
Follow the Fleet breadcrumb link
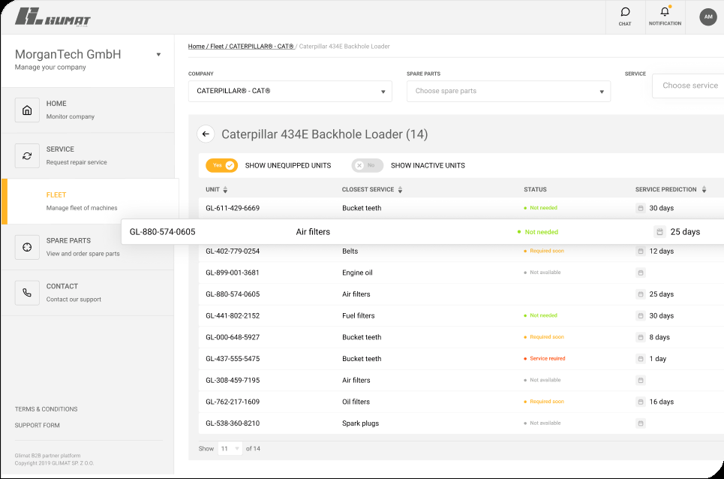(217, 47)
